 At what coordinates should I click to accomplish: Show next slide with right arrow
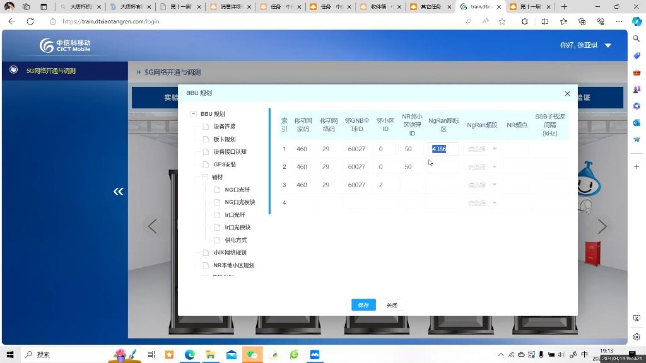602,226
